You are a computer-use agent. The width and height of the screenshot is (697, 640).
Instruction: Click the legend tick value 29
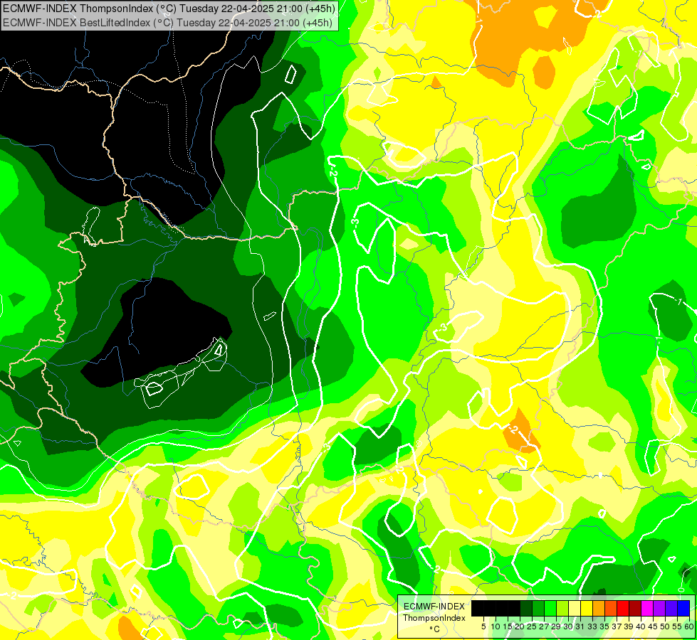556,626
